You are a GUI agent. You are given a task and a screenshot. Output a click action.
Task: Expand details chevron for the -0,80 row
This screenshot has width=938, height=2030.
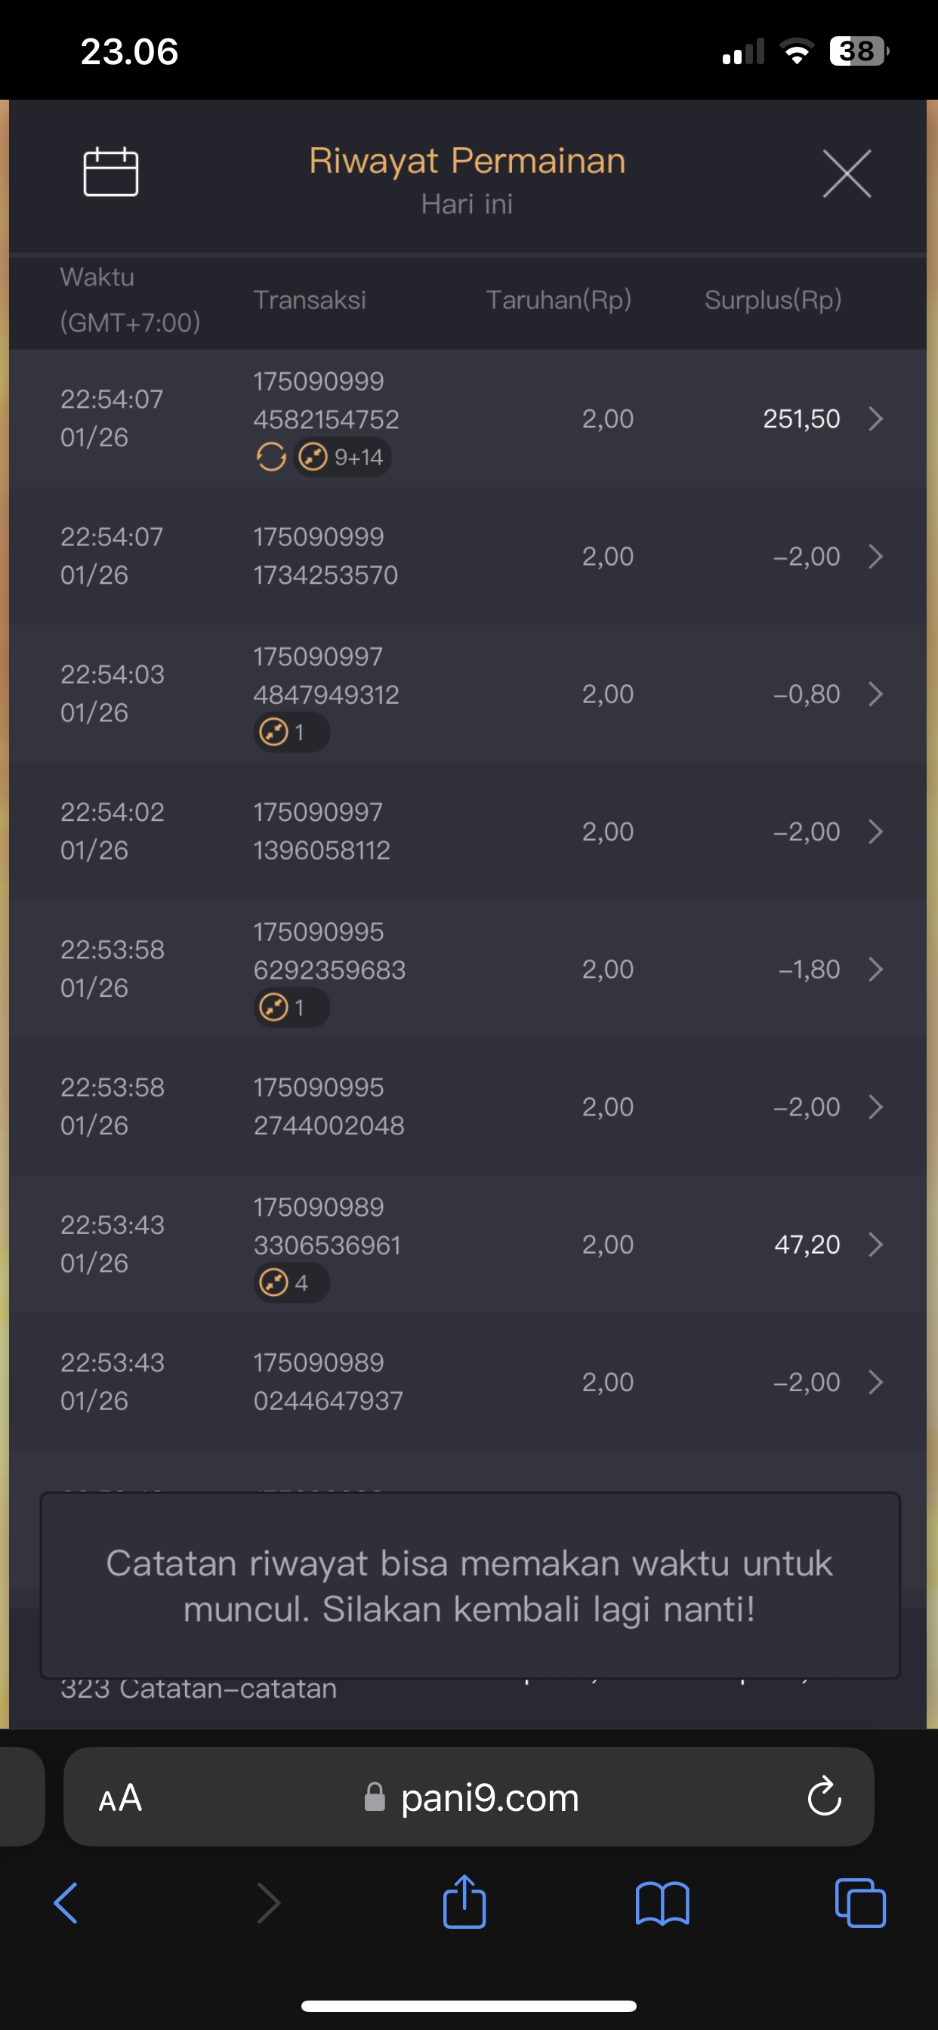875,694
